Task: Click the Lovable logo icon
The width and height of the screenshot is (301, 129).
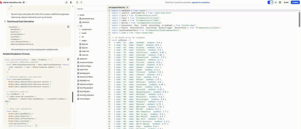Action: (1, 2)
